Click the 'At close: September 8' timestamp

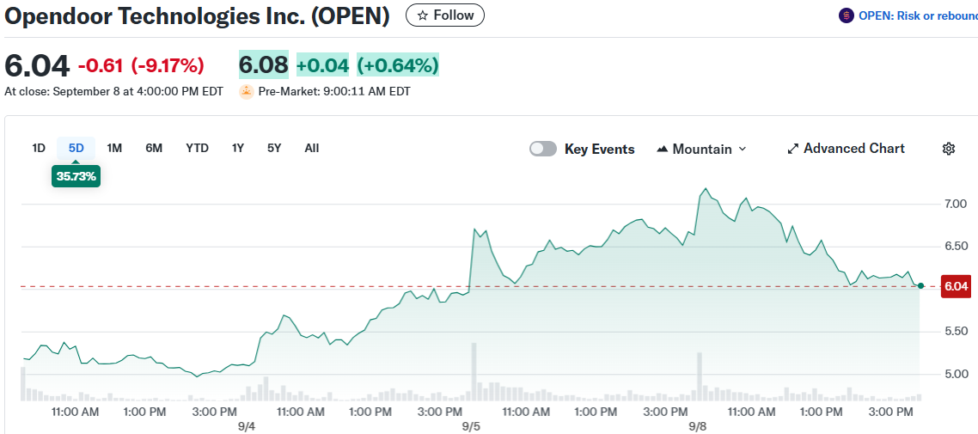113,92
